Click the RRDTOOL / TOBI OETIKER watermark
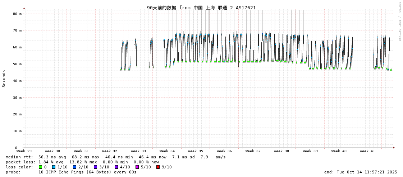 coord(399,21)
